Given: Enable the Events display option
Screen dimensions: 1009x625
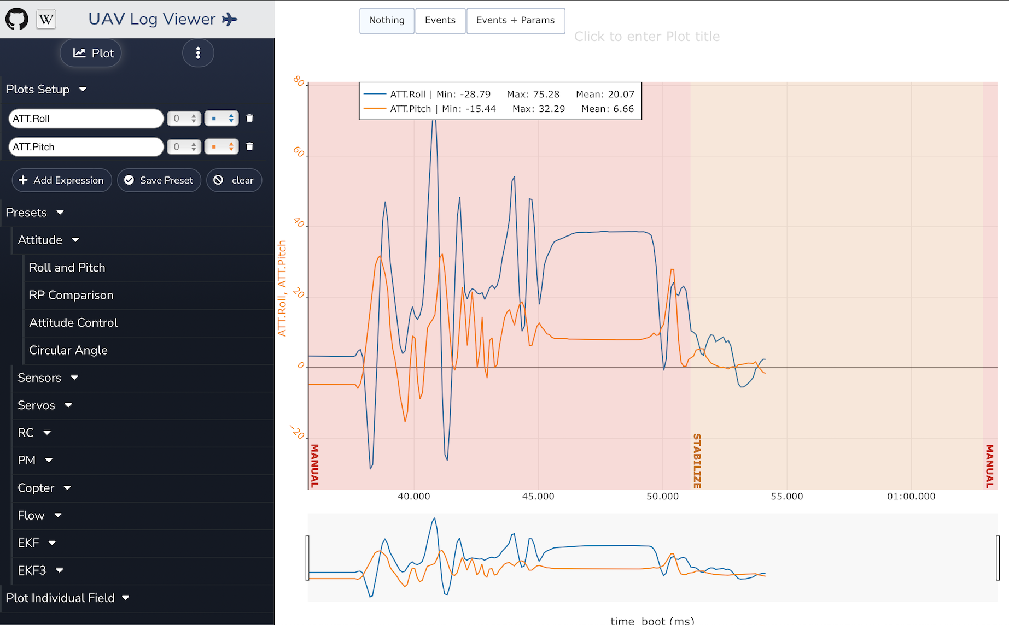Looking at the screenshot, I should tap(440, 20).
